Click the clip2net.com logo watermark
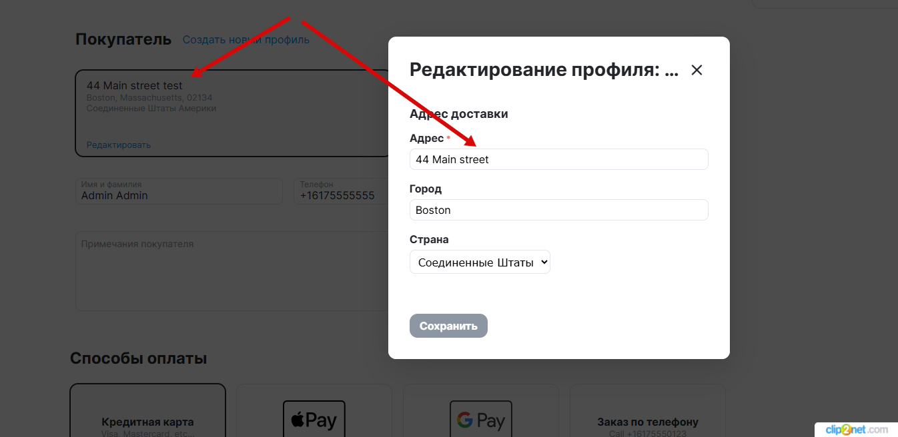The image size is (898, 437). point(856,429)
